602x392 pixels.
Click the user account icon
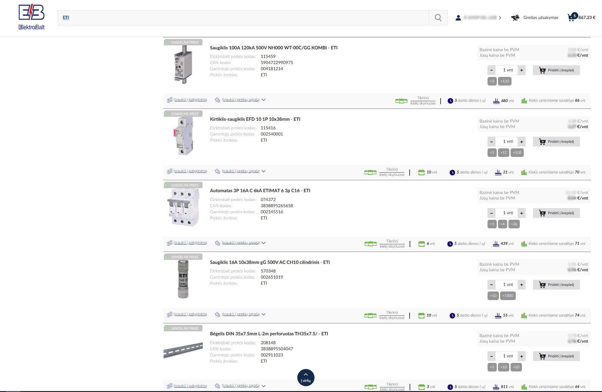click(x=458, y=18)
